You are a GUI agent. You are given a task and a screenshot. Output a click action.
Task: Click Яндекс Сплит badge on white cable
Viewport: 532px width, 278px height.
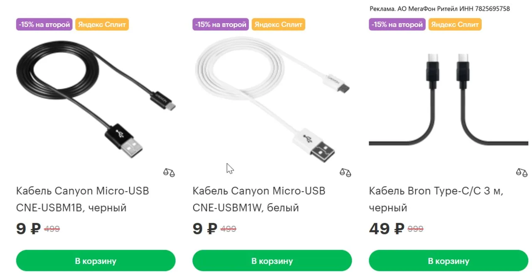click(x=278, y=24)
